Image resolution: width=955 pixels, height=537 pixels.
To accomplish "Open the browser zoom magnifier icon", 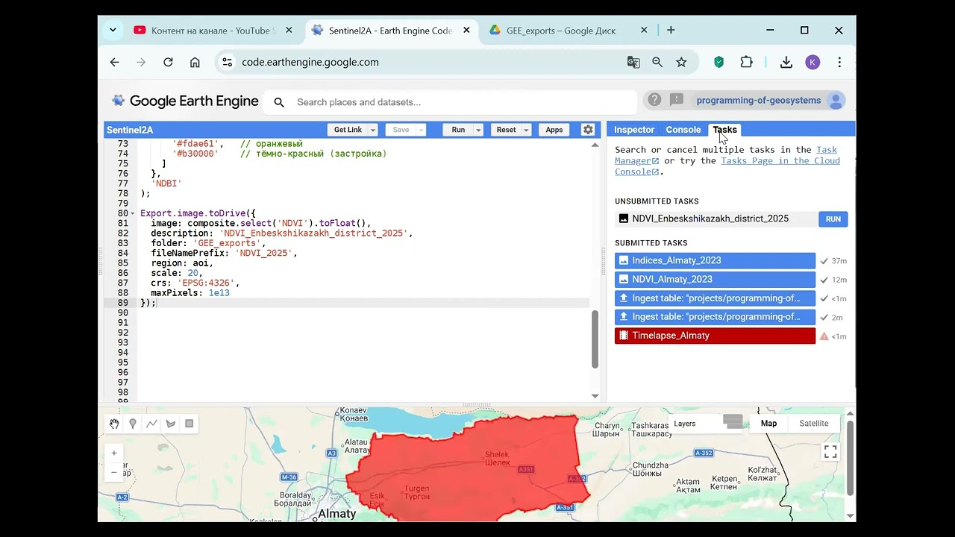I will pyautogui.click(x=657, y=63).
